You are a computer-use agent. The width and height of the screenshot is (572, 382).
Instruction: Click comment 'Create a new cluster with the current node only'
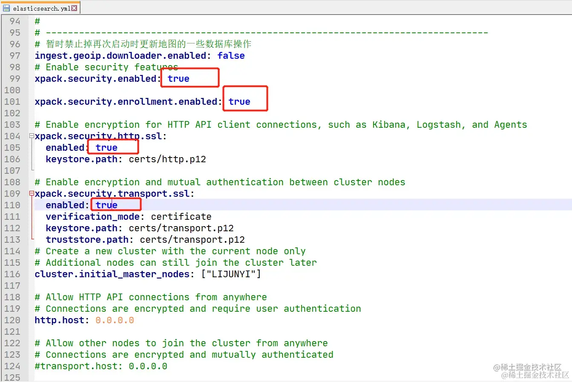tap(170, 251)
